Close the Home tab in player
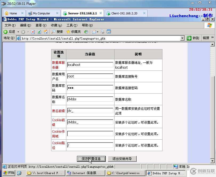Screen dimensions: 216x177 click(22, 13)
